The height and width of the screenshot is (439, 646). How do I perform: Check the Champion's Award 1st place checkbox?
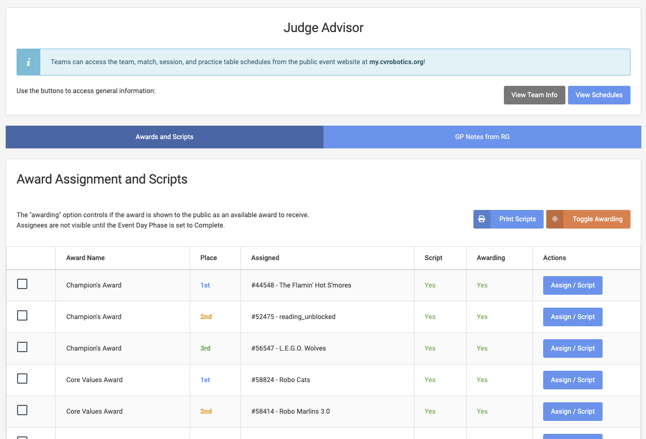click(x=22, y=284)
